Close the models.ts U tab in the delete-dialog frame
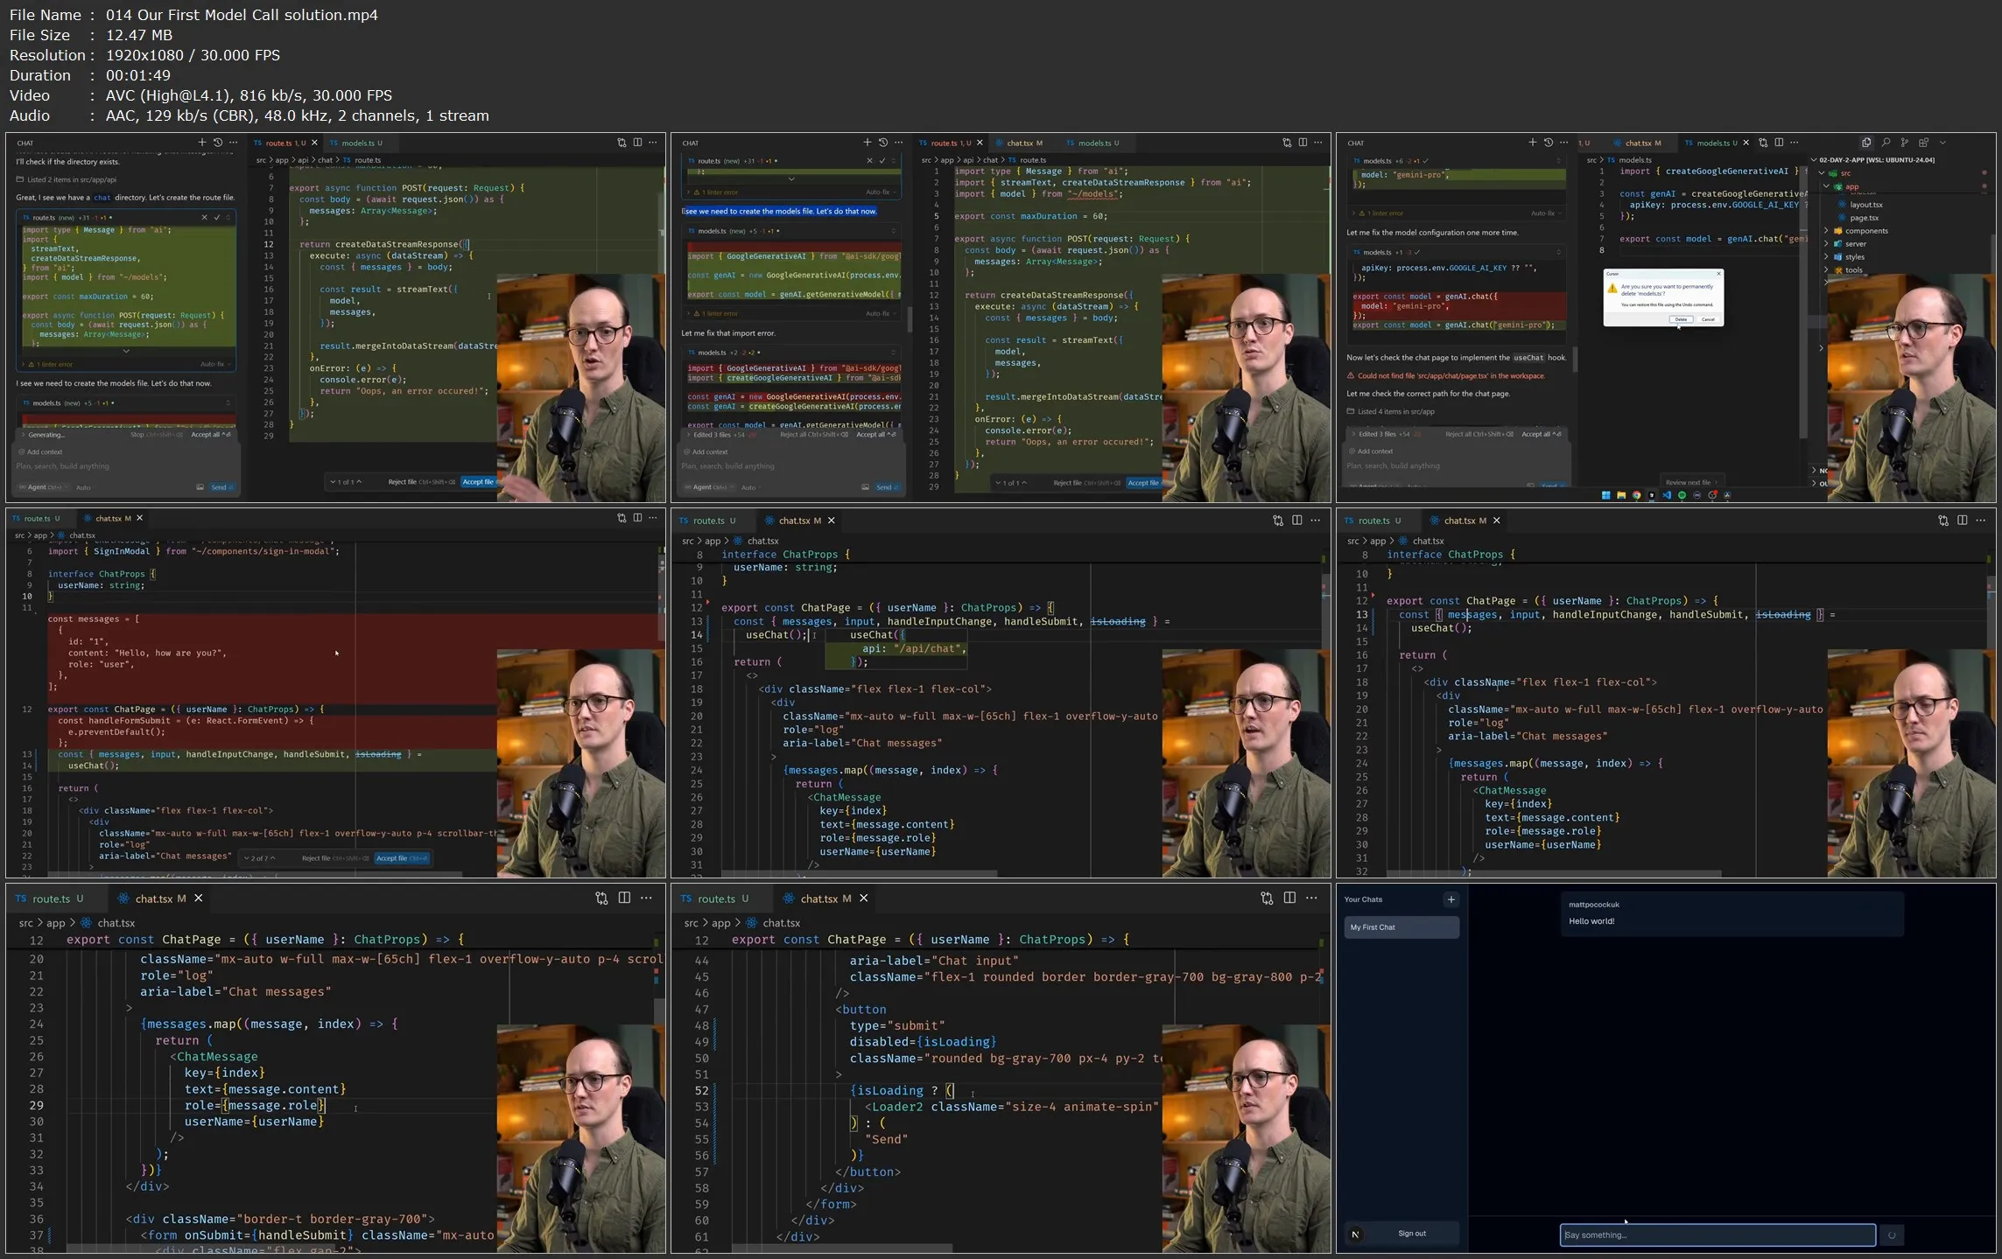The height and width of the screenshot is (1259, 2002). point(1746,143)
